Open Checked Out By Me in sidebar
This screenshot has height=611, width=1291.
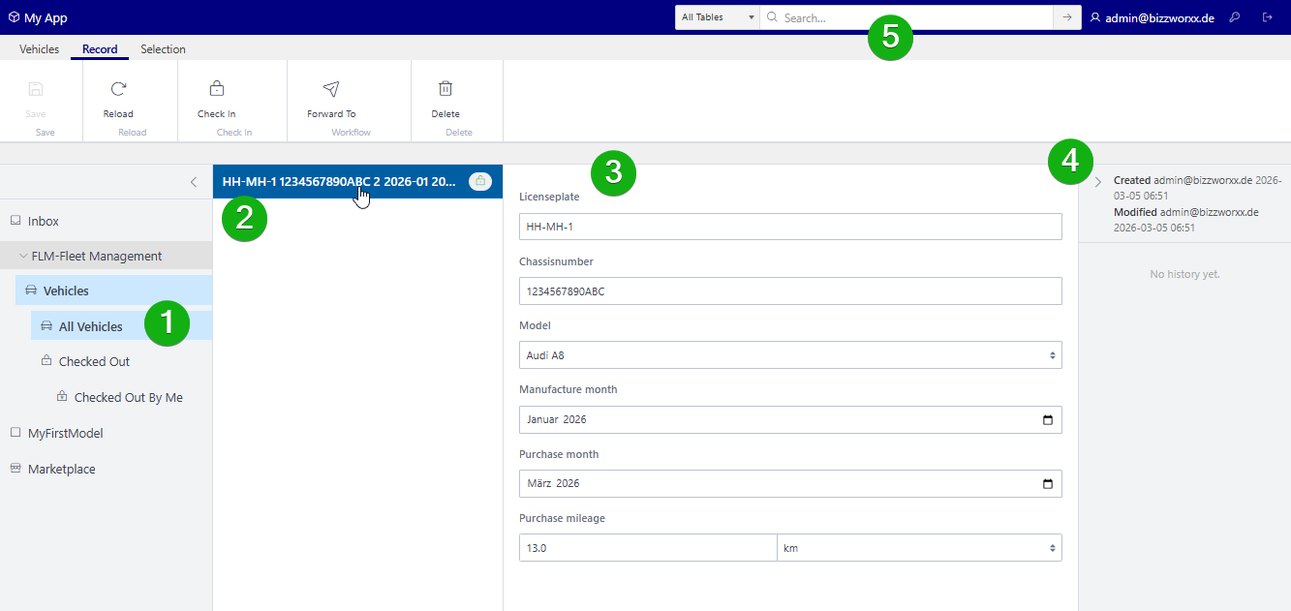(128, 398)
